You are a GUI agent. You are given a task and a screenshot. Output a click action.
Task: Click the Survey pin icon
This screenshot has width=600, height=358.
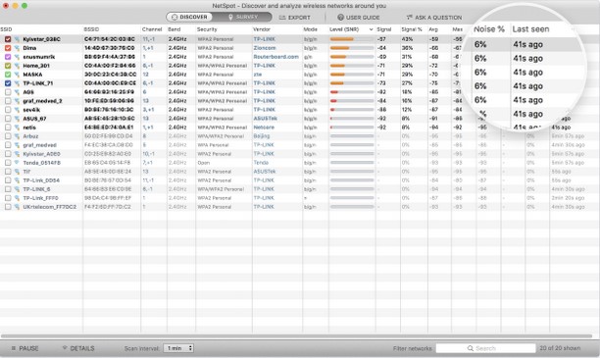click(x=230, y=18)
